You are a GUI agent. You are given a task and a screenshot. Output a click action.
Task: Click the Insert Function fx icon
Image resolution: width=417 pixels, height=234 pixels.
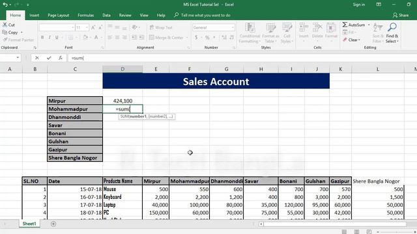point(61,58)
